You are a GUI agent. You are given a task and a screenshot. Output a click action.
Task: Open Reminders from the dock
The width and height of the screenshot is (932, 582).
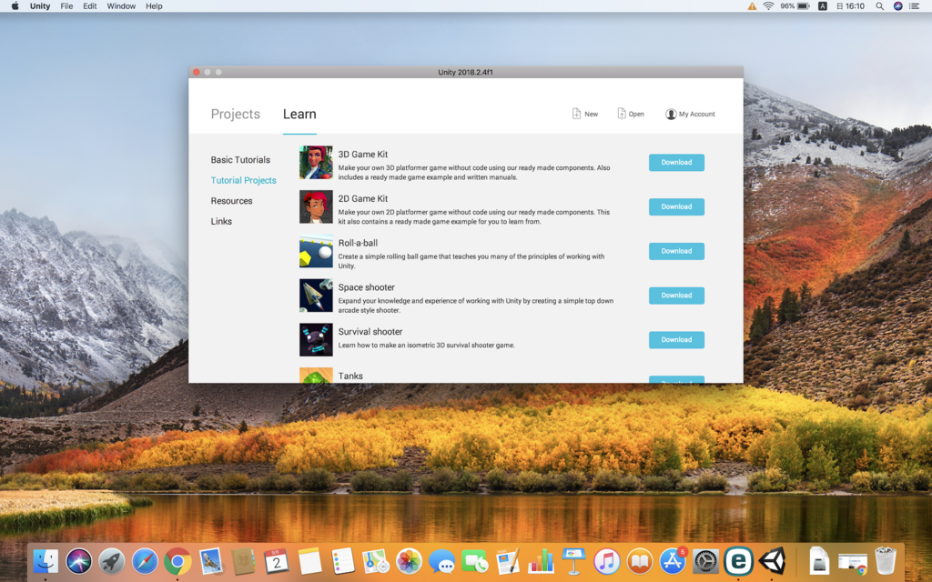tap(342, 561)
